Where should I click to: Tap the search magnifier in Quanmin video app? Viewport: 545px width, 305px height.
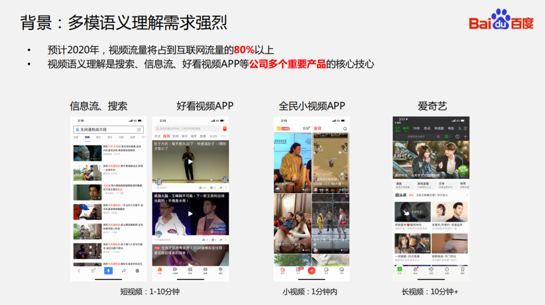[x=345, y=128]
